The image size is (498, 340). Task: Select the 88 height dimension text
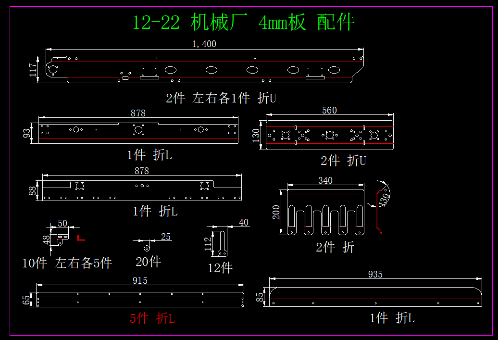[x=33, y=191]
